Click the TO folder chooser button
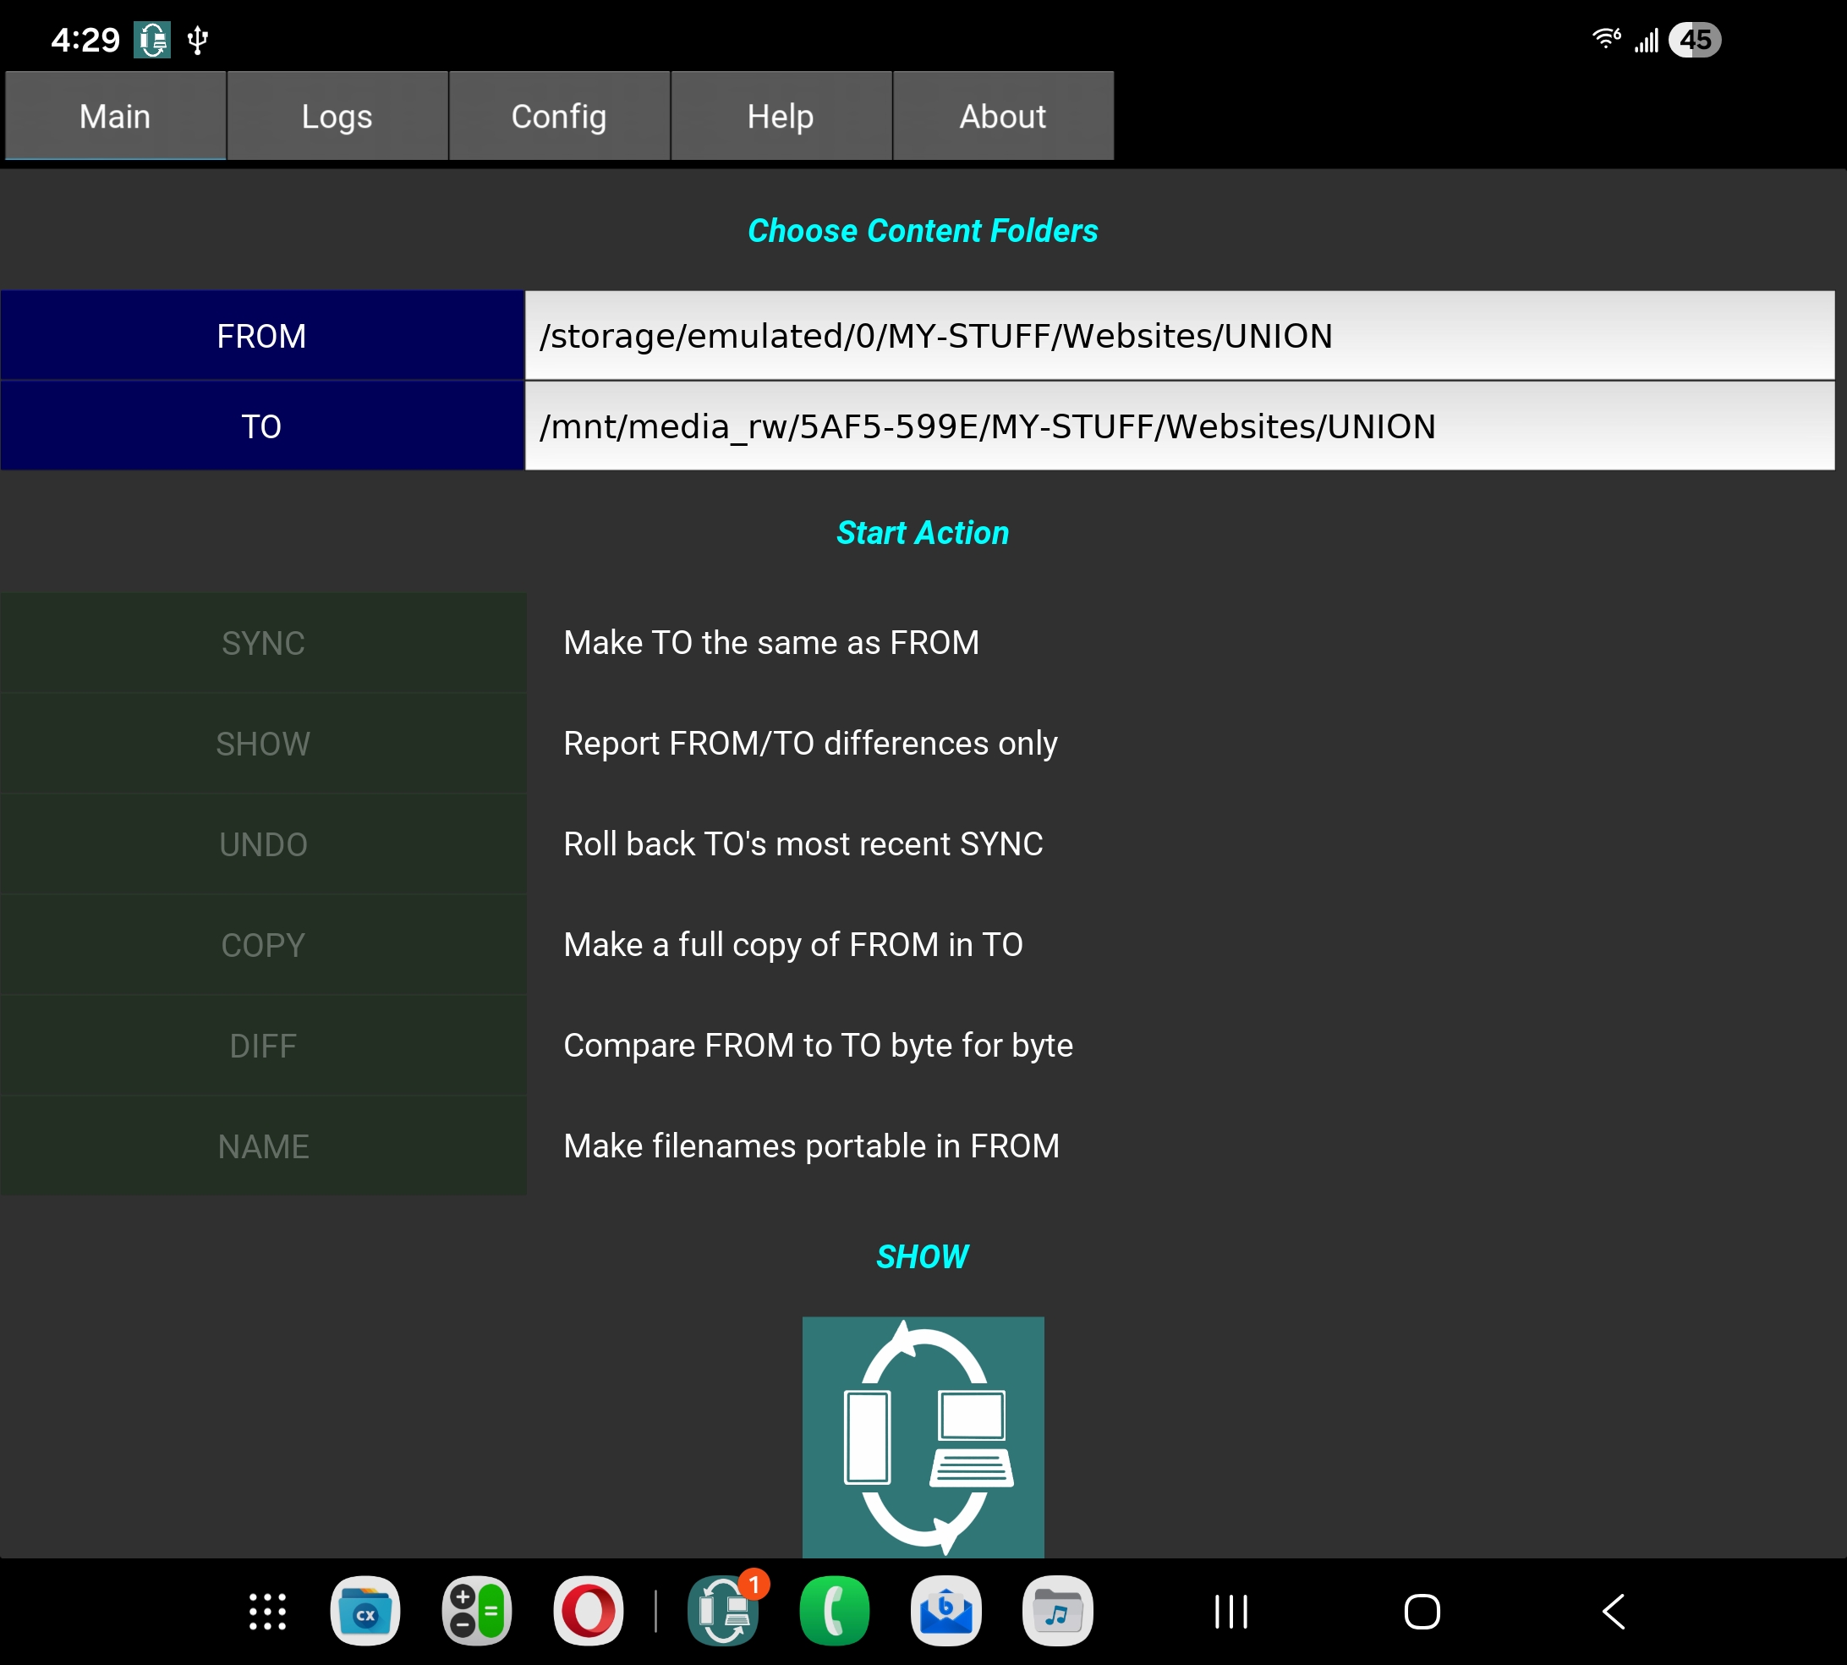 coord(262,426)
